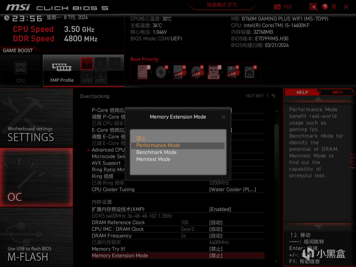Open the XMP Enabled value dropdown
The image size is (356, 267).
[x=220, y=209]
